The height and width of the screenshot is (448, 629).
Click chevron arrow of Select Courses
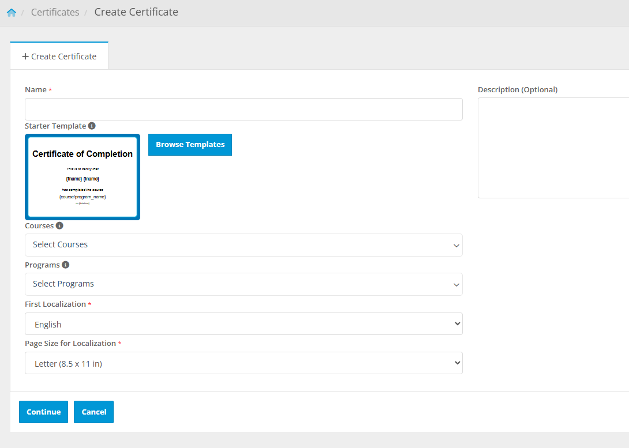pyautogui.click(x=456, y=246)
